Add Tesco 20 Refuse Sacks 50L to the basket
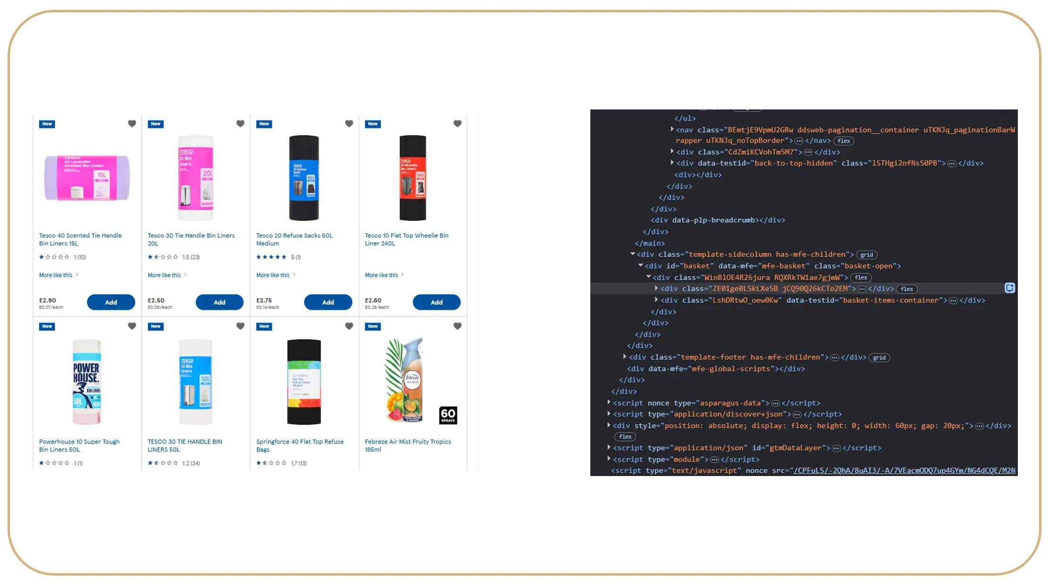 [328, 302]
